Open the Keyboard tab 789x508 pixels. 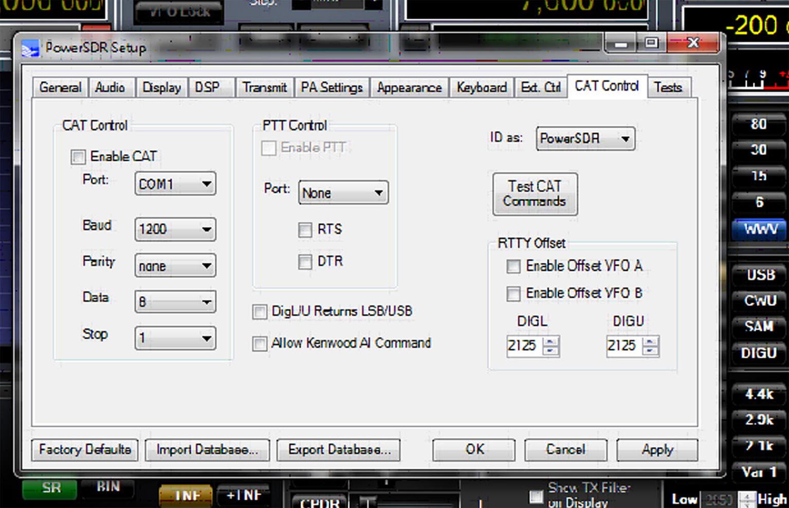click(482, 87)
